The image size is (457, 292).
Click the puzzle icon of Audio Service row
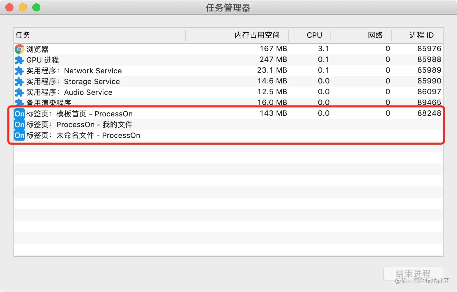pos(20,93)
